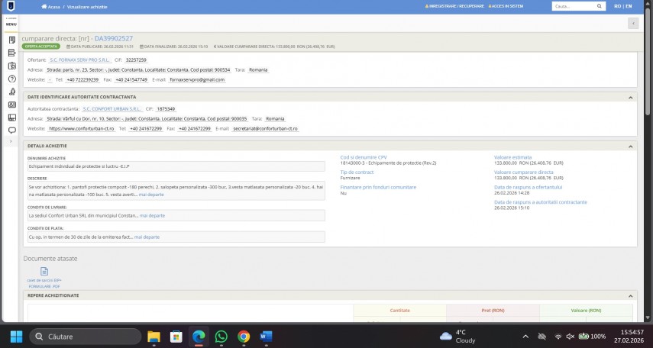Collapse the Repere Achizitionate section
Viewport: 653px width, 348px height.
[631, 295]
